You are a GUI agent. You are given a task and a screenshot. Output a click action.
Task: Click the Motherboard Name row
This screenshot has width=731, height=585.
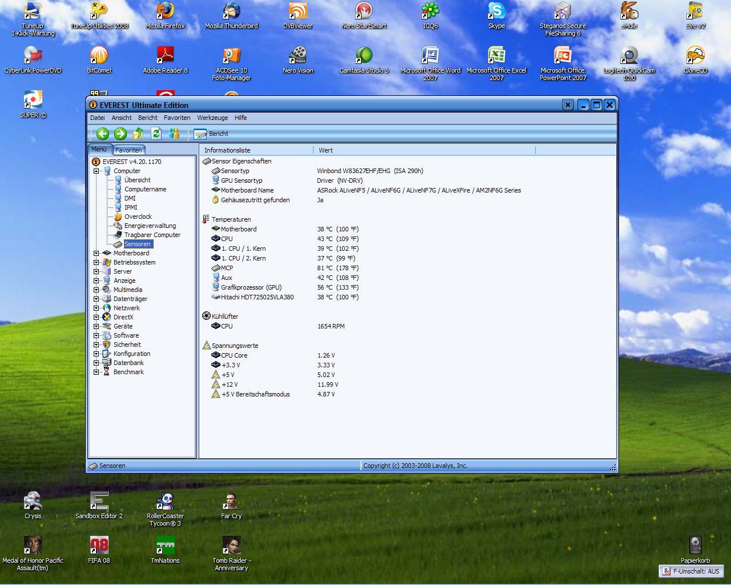[x=366, y=190]
